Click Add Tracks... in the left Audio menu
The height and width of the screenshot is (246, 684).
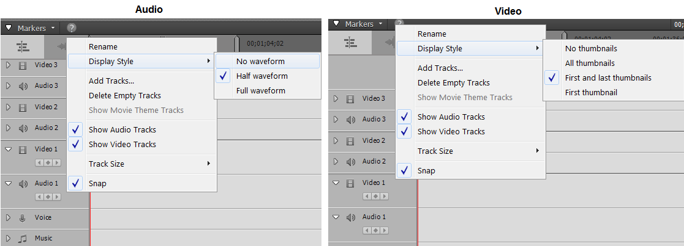coord(111,81)
